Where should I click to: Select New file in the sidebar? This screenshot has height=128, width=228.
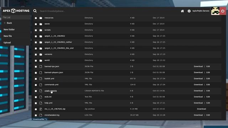(8, 36)
